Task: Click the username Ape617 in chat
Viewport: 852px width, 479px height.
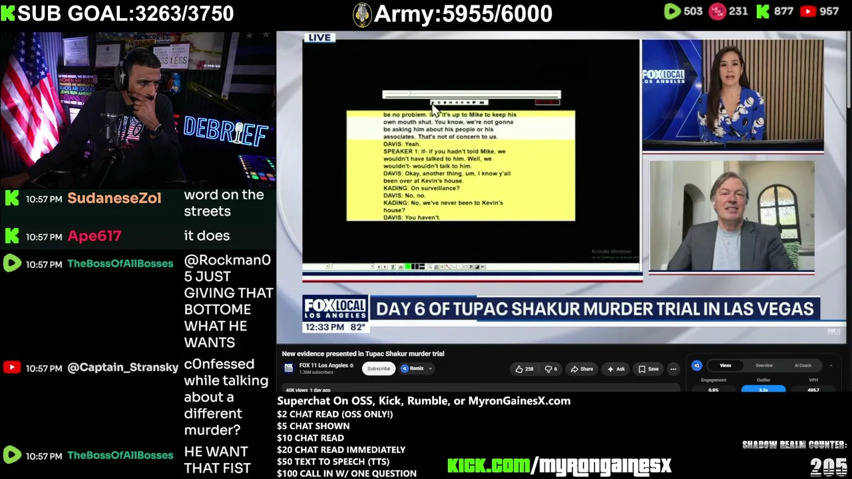Action: [x=94, y=236]
